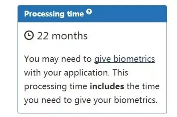Click the number 22 in the estimate
Screen dimensions: 177x117
tap(43, 36)
